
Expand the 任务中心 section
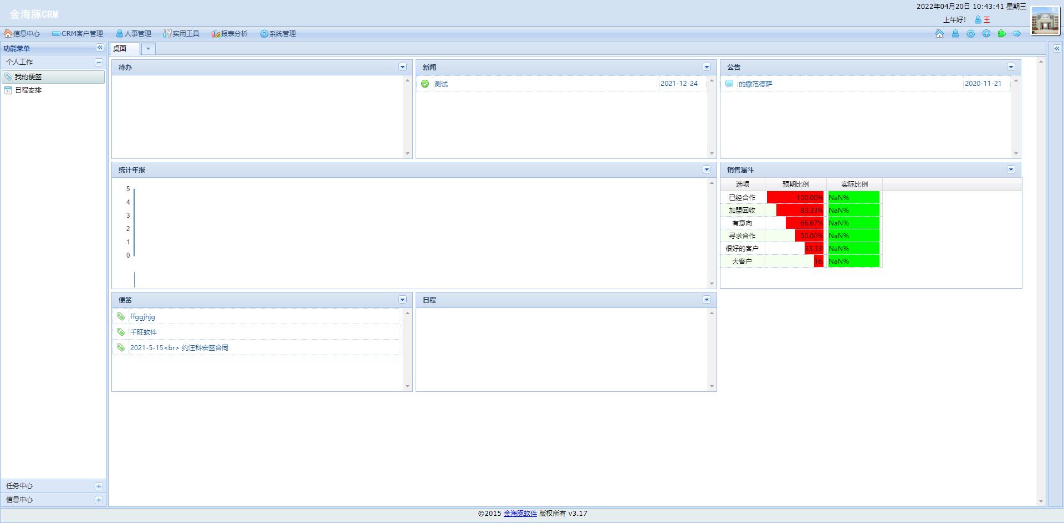pos(99,486)
